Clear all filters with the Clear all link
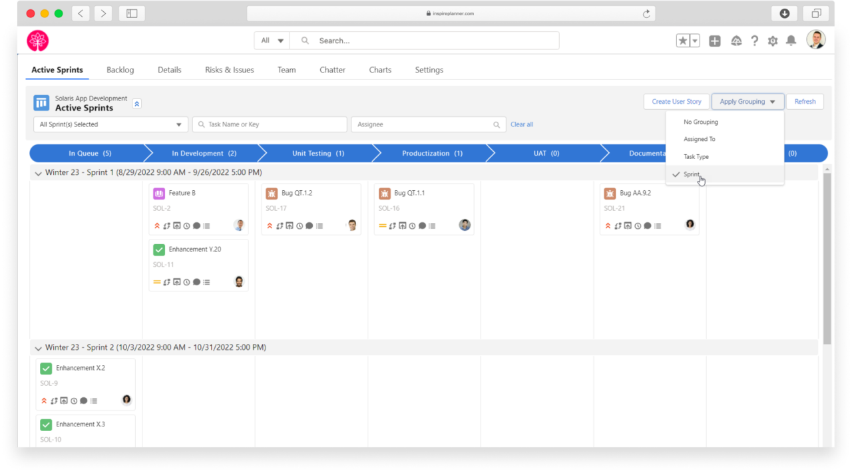This screenshot has width=852, height=473. pyautogui.click(x=522, y=124)
